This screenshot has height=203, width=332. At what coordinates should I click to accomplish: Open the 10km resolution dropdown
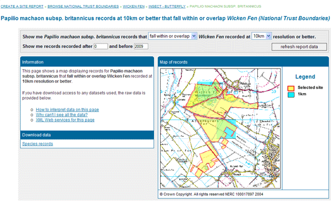(x=261, y=36)
